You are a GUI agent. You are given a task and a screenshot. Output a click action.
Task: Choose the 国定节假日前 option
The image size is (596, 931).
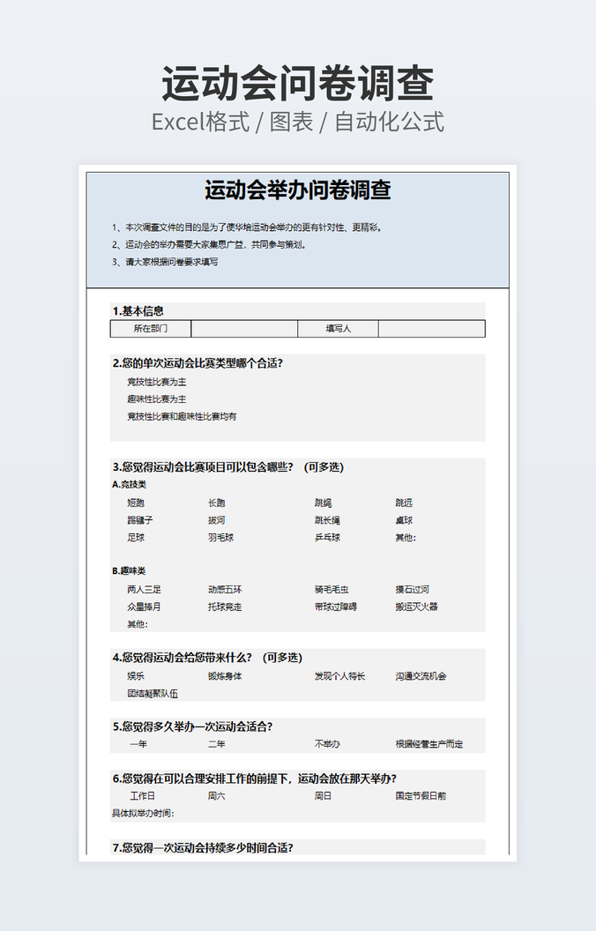coord(421,795)
